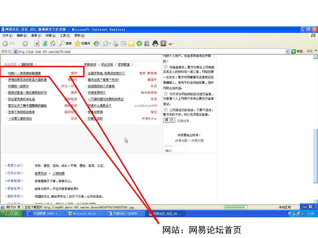Click the Research books toolbar icon
The width and height of the screenshot is (318, 238).
click(x=147, y=43)
